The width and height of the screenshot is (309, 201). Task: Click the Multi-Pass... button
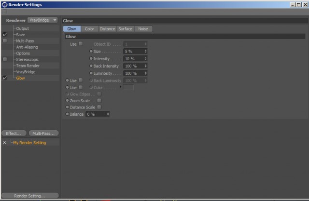(44, 134)
